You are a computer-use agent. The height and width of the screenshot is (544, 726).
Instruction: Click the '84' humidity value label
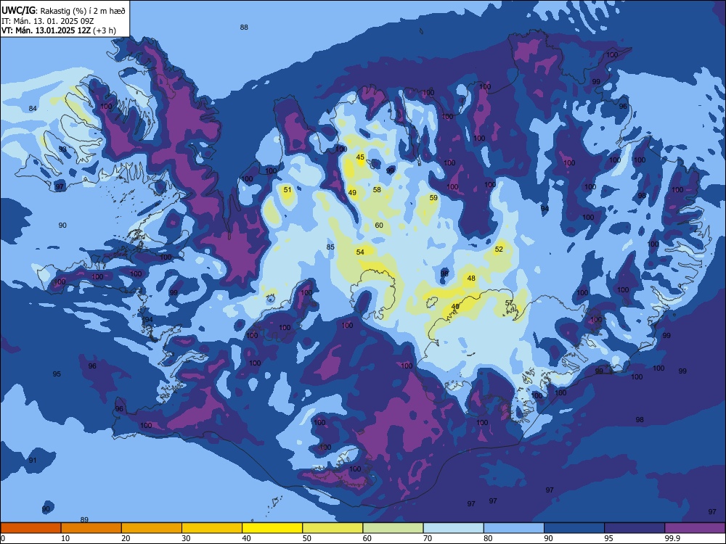pos(33,108)
